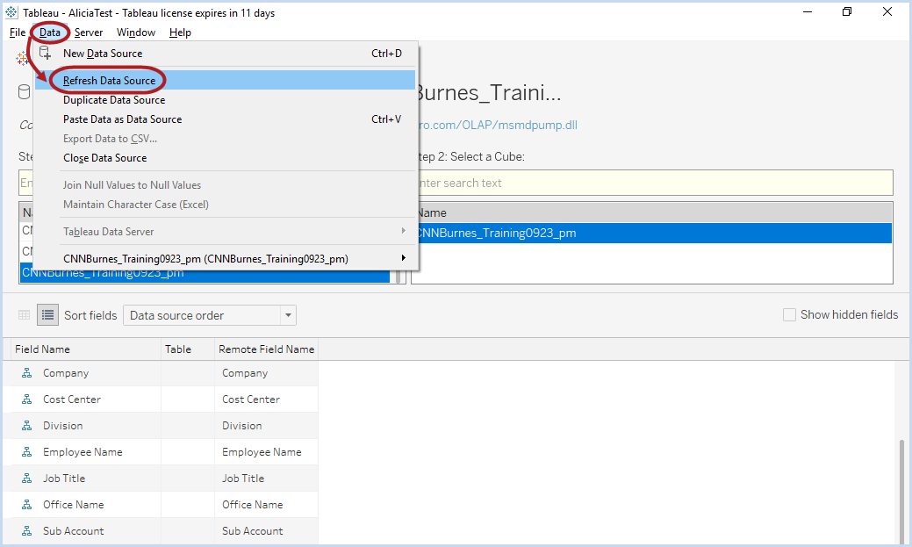
Task: Click the database cylinder icon
Action: [x=25, y=92]
